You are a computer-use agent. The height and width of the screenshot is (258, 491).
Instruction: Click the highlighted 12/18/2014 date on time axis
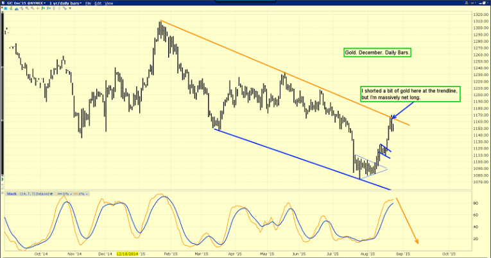click(x=125, y=253)
